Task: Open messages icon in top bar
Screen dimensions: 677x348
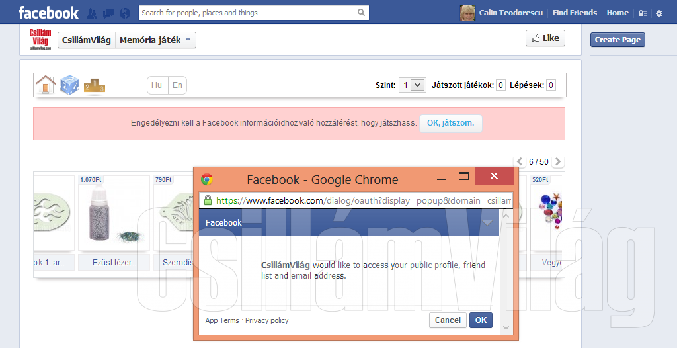Action: coord(108,13)
